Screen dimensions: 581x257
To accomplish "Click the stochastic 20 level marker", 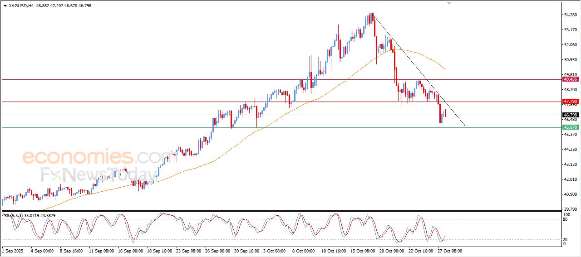I will [566, 239].
